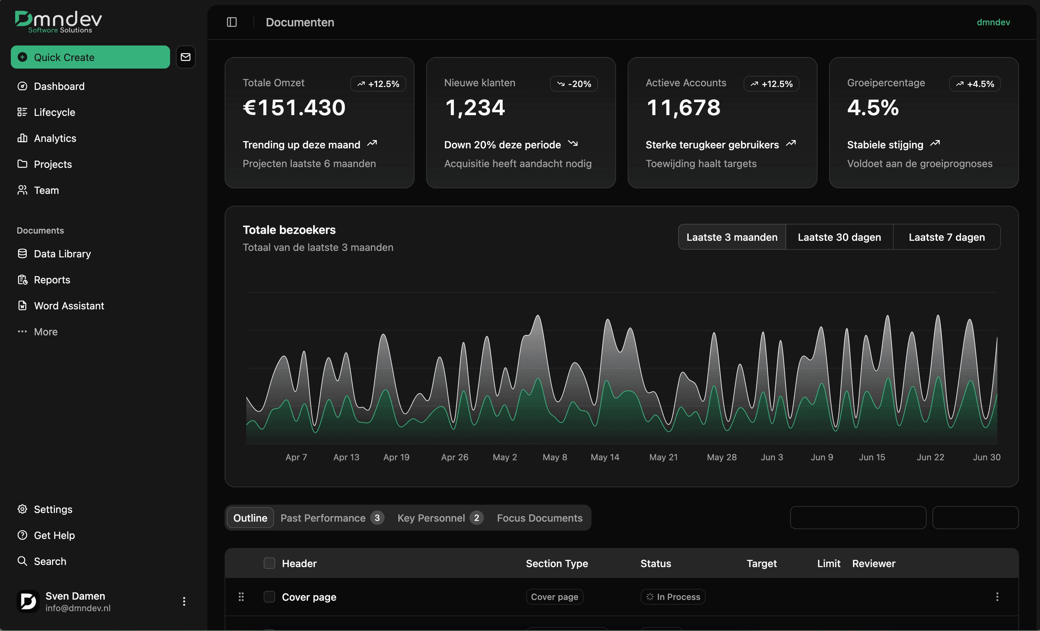Open Reports in Documents section
Screen dimensions: 1040x631
coord(52,280)
